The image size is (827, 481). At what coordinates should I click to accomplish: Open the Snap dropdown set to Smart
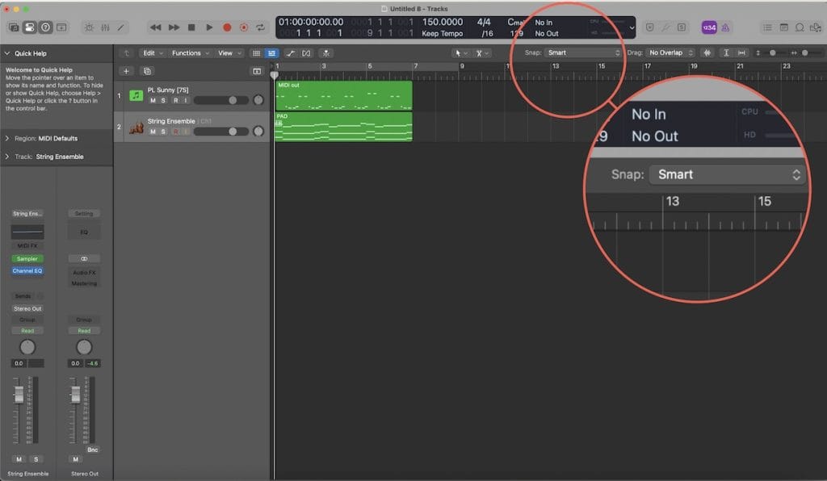tap(583, 52)
